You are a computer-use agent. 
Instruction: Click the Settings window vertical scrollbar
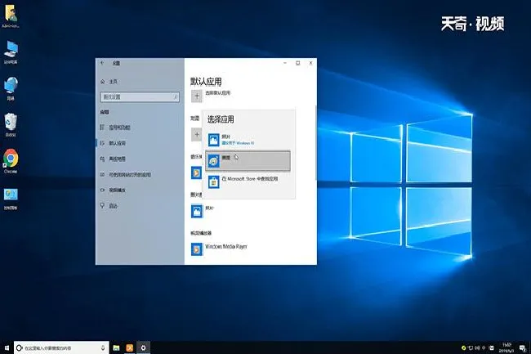tap(315, 142)
